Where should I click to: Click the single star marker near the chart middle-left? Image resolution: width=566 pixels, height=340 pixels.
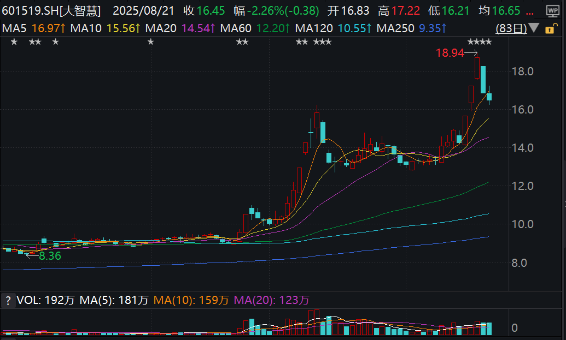coord(150,42)
